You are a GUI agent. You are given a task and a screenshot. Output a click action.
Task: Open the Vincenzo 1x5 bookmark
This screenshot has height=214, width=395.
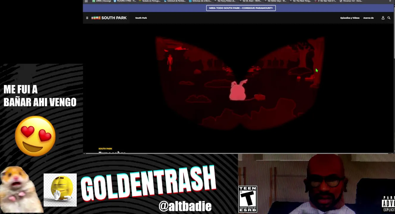(351, 1)
